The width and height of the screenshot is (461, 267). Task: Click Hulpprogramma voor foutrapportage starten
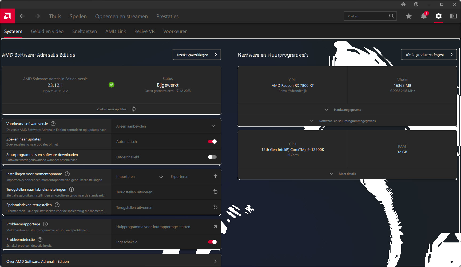pyautogui.click(x=166, y=227)
